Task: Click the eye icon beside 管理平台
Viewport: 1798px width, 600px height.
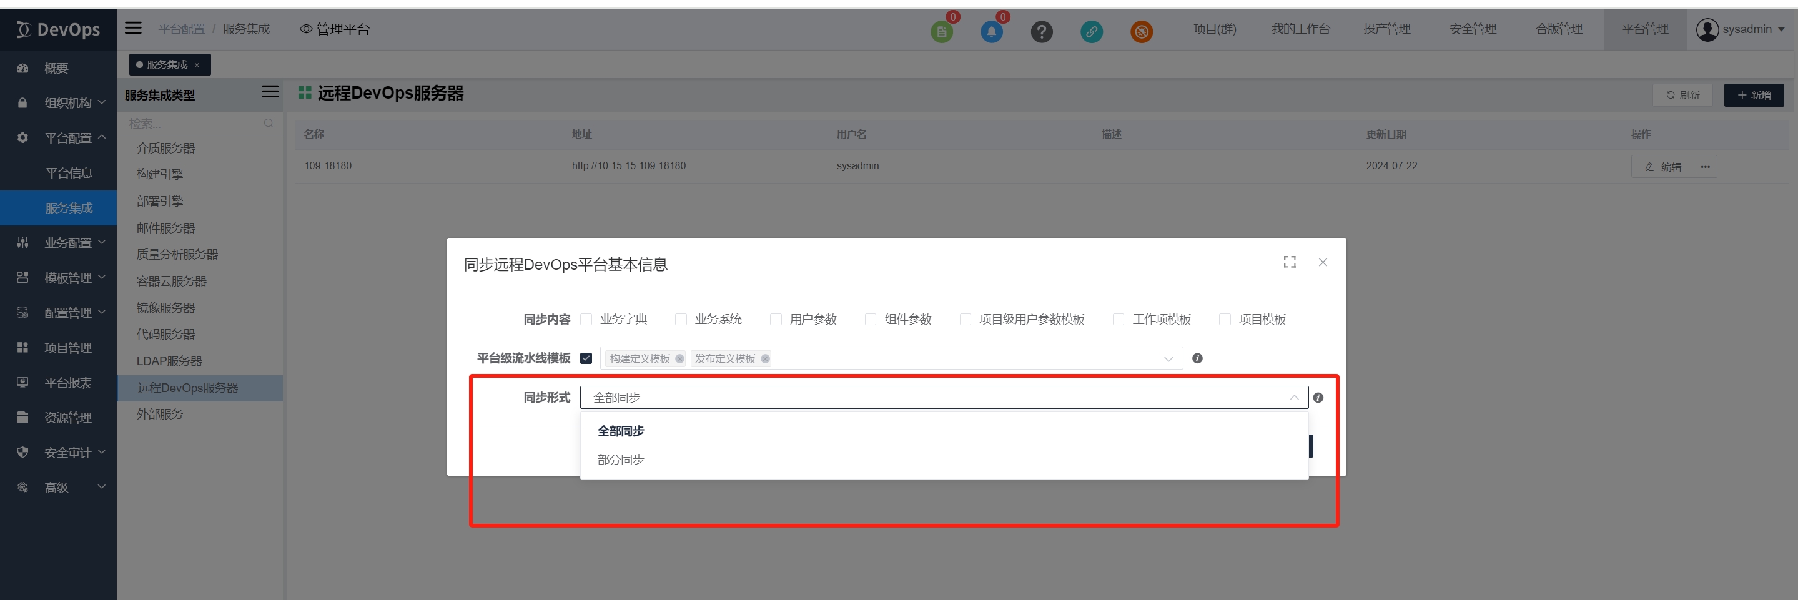Action: coord(306,29)
